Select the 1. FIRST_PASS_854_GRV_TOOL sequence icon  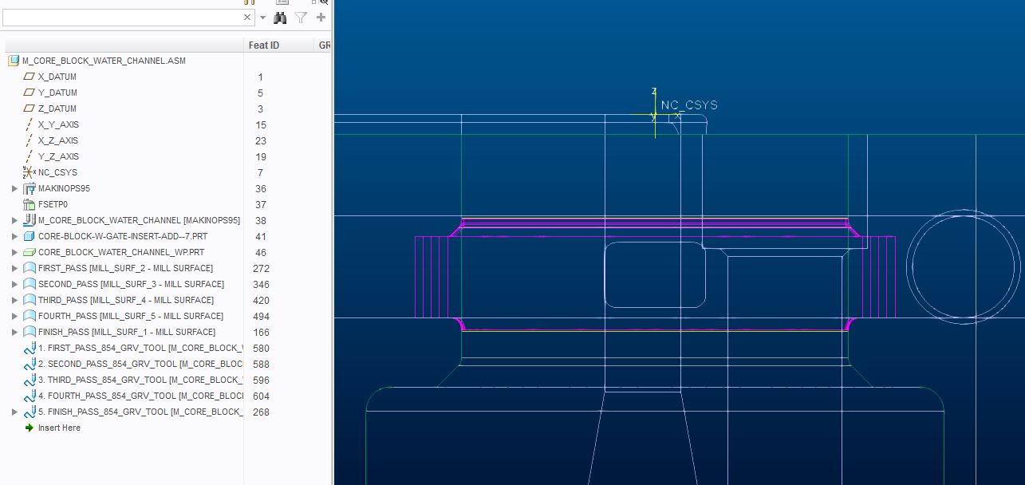pos(30,348)
